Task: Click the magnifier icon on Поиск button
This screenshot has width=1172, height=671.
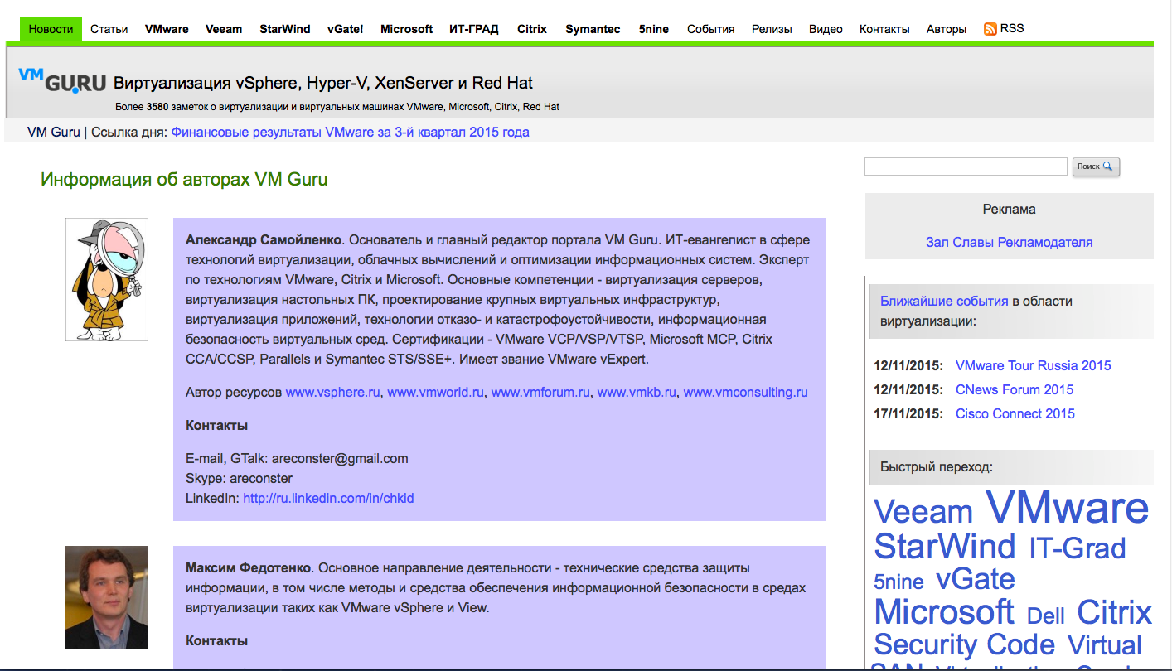Action: tap(1108, 167)
